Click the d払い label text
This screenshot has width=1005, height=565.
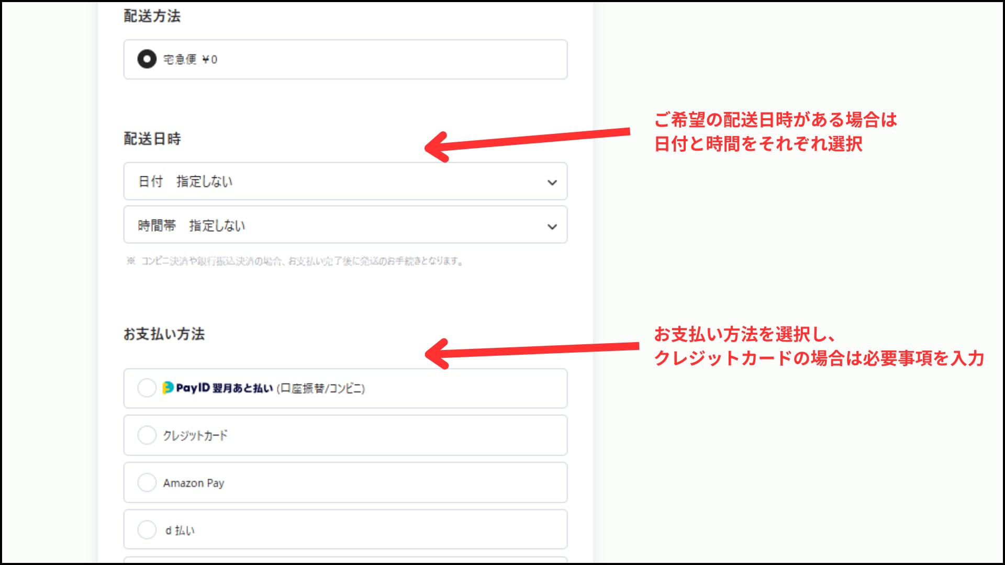coord(180,530)
